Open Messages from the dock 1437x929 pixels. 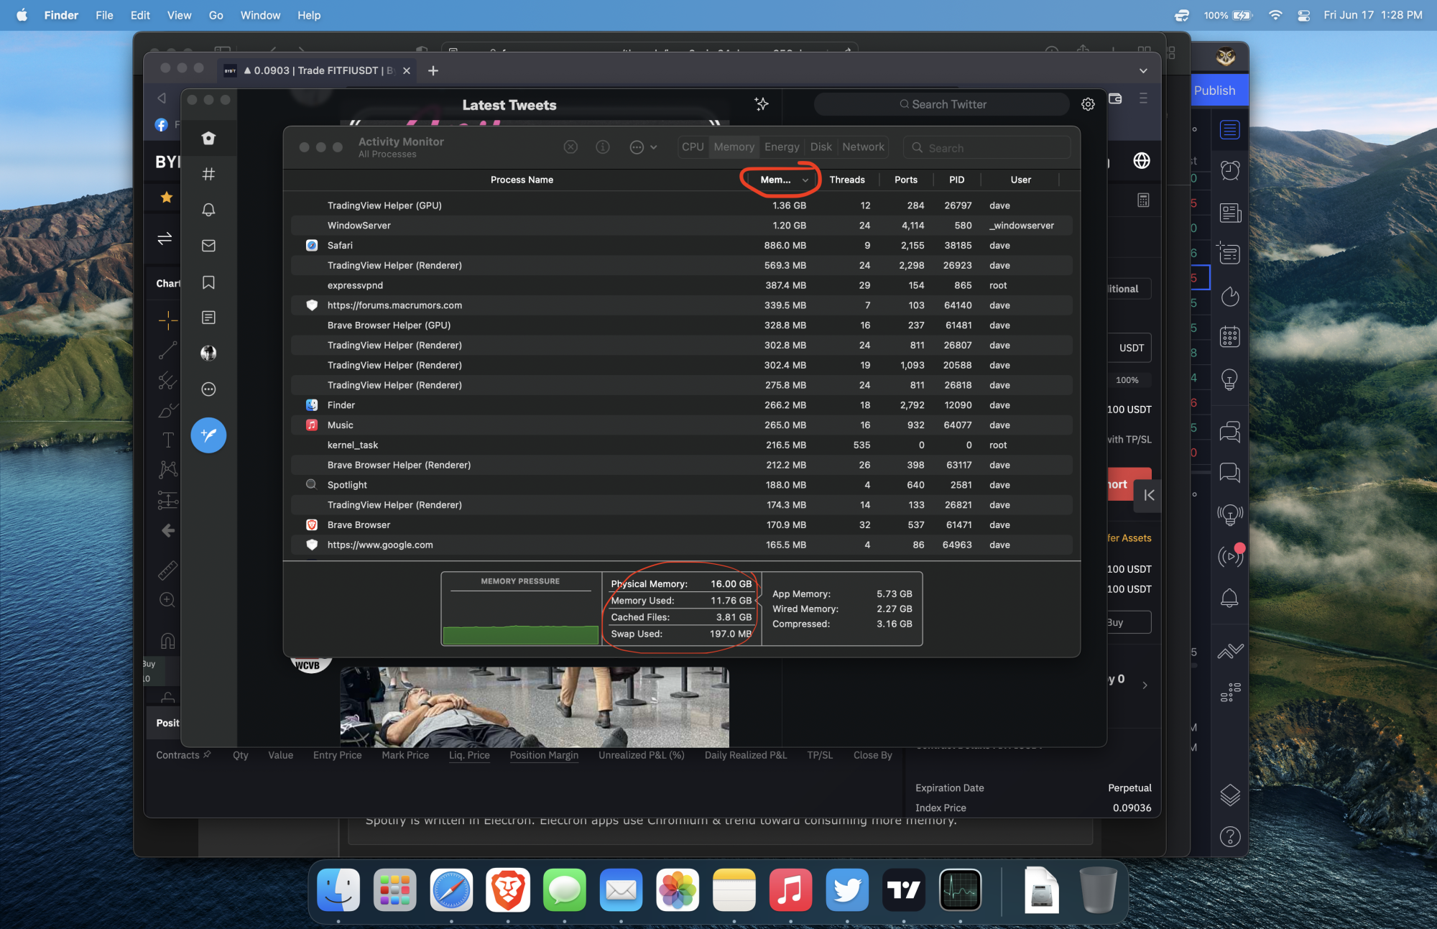(x=565, y=890)
